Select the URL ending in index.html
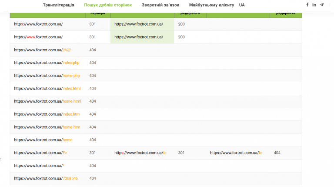This screenshot has width=334, height=187. pos(47,89)
